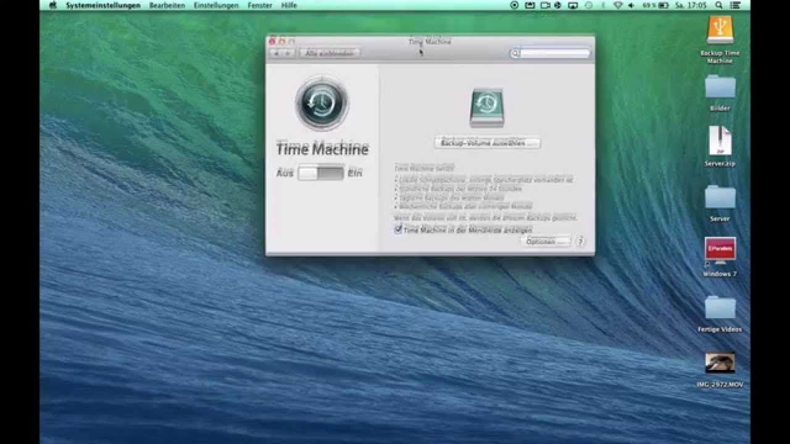The width and height of the screenshot is (790, 444).
Task: Go forward with the right arrow button
Action: pos(288,53)
